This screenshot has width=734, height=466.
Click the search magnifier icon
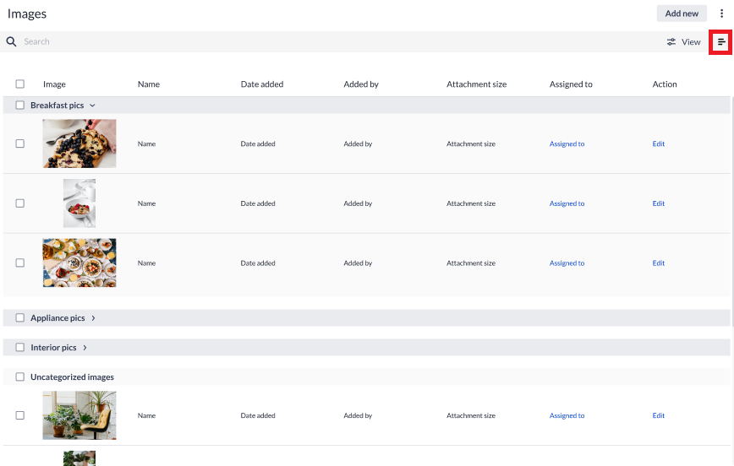tap(12, 41)
